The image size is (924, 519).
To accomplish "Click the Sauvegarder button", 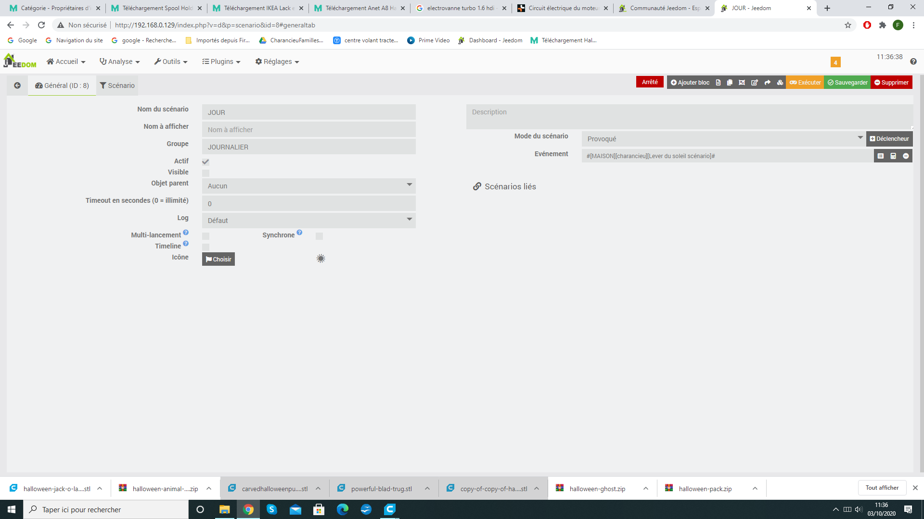I will pyautogui.click(x=847, y=83).
